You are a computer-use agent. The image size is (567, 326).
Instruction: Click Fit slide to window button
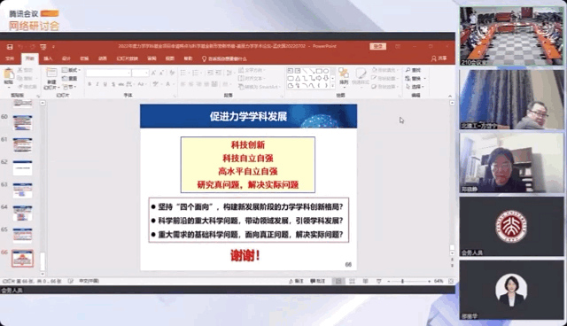tap(451, 281)
